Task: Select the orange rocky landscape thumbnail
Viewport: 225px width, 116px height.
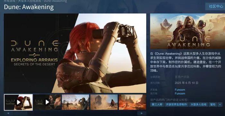Action: tap(132, 102)
